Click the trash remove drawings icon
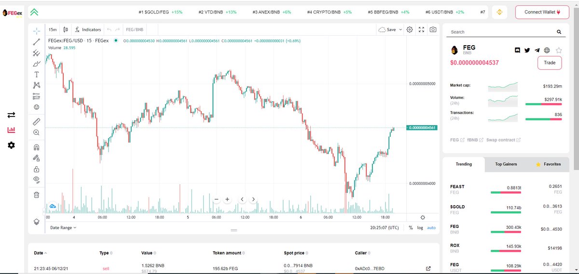 [36, 195]
